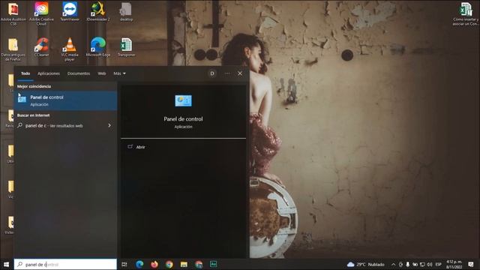The height and width of the screenshot is (270, 480).
Task: Open Datos antiguos de Firefox folder
Action: pos(13,49)
